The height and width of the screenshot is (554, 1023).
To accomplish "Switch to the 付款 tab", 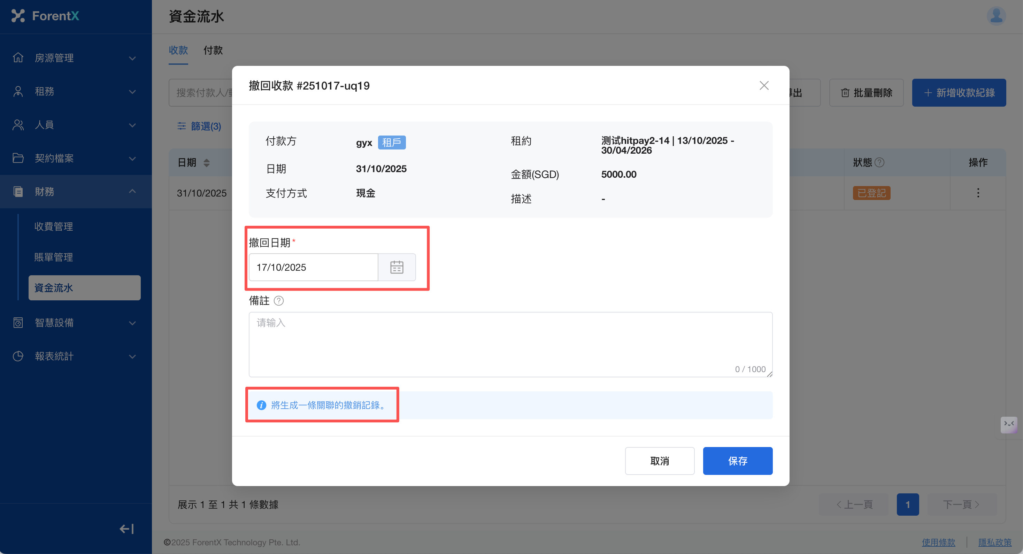I will [213, 51].
